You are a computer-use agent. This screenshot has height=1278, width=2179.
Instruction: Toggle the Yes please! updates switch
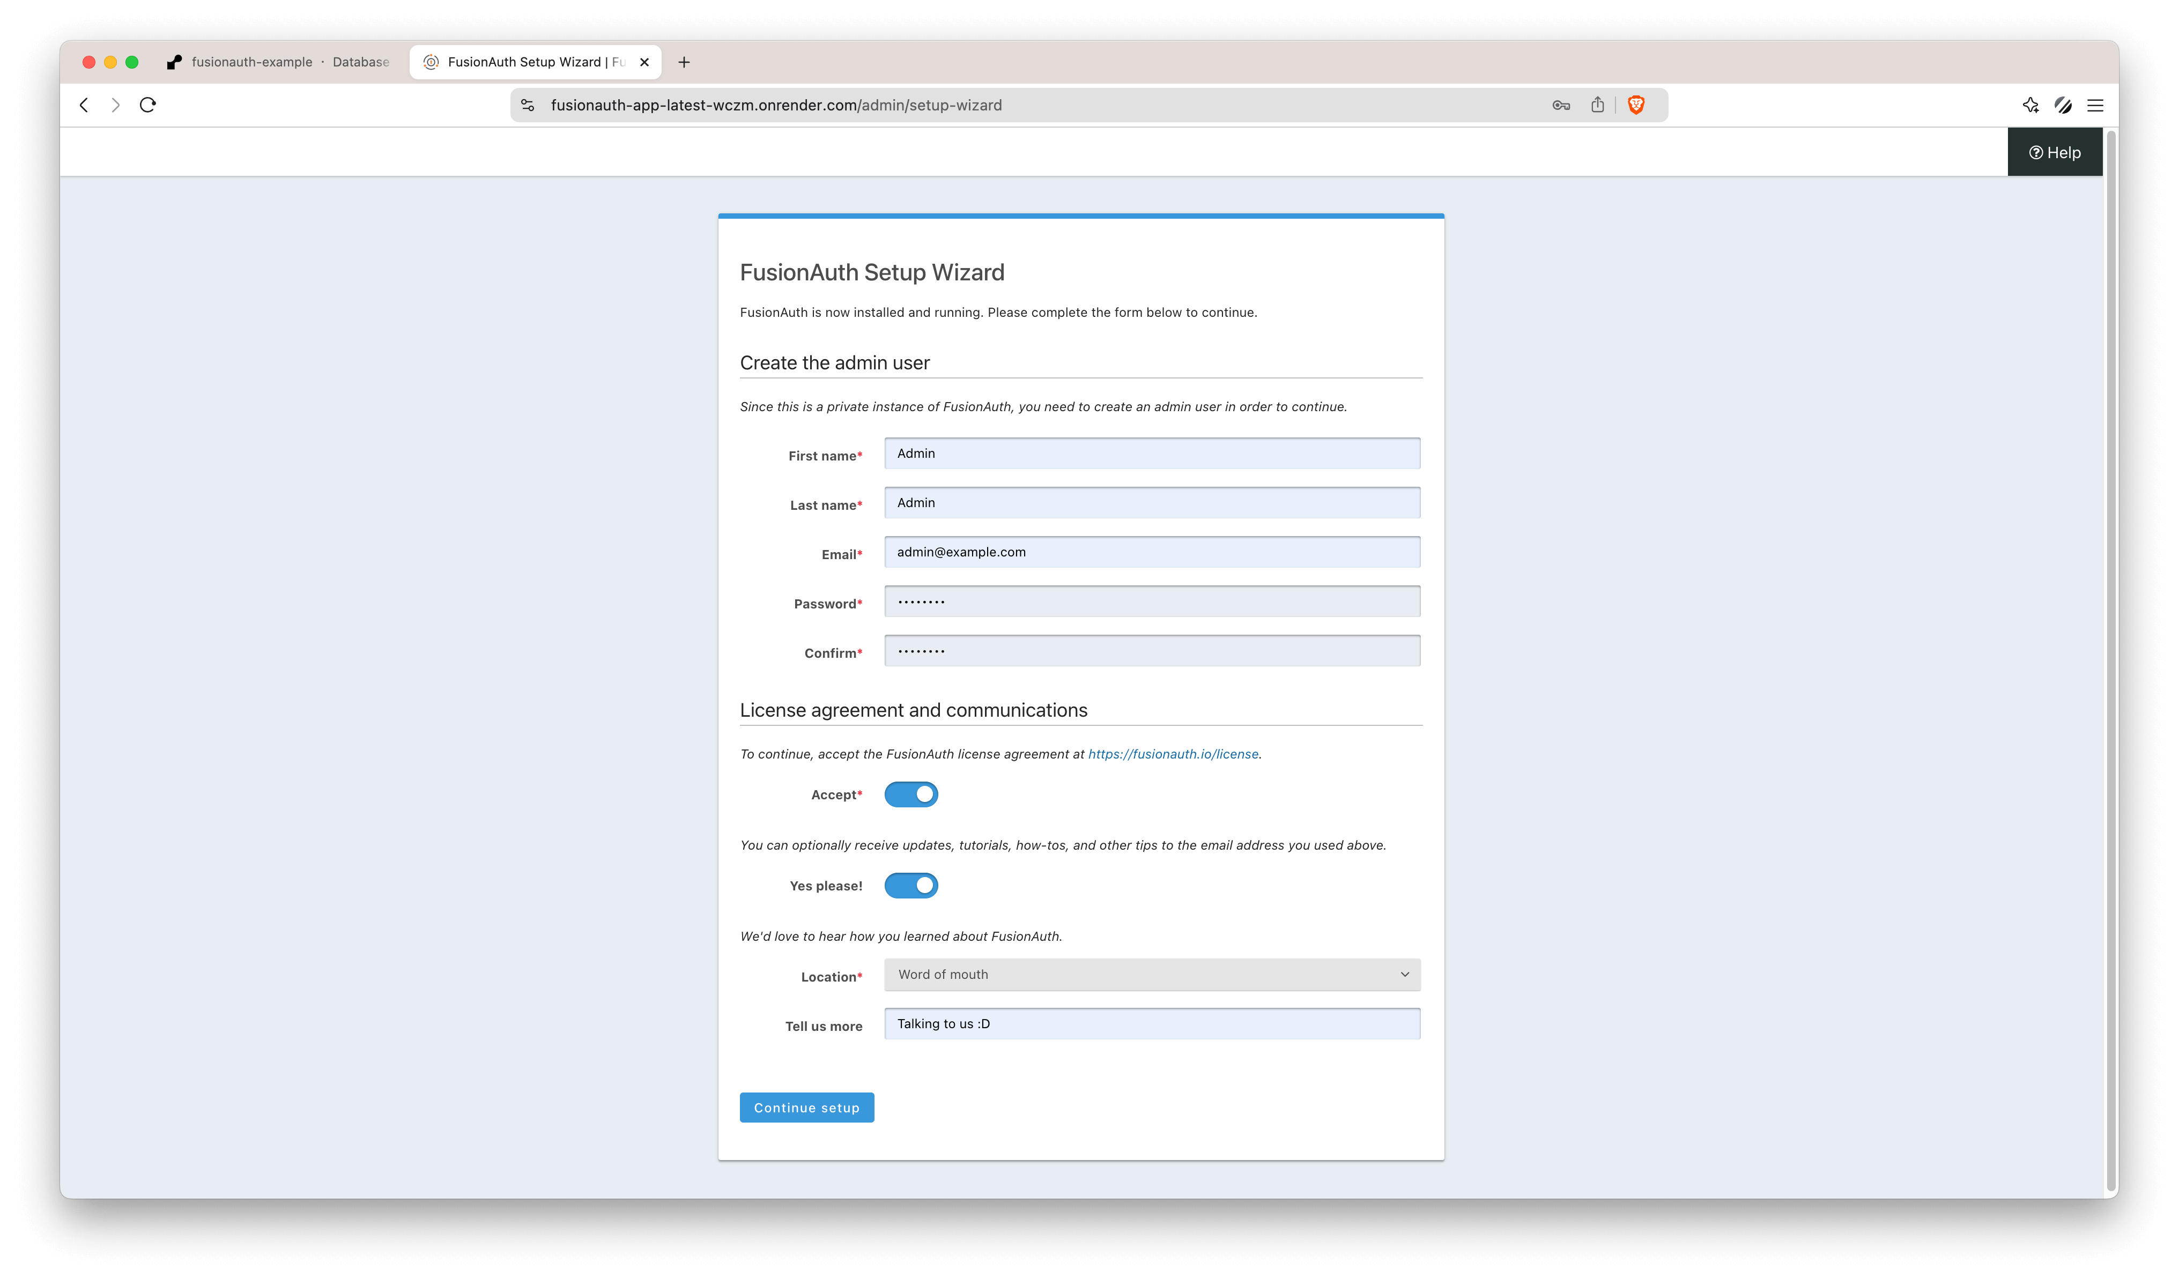click(x=910, y=885)
